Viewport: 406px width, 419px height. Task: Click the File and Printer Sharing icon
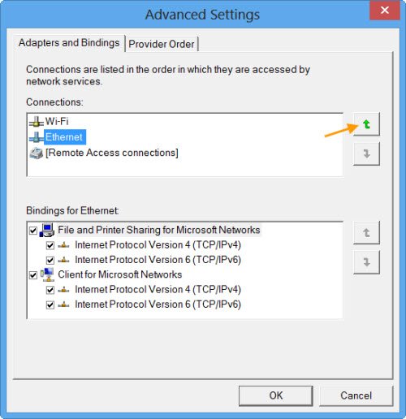tap(47, 231)
